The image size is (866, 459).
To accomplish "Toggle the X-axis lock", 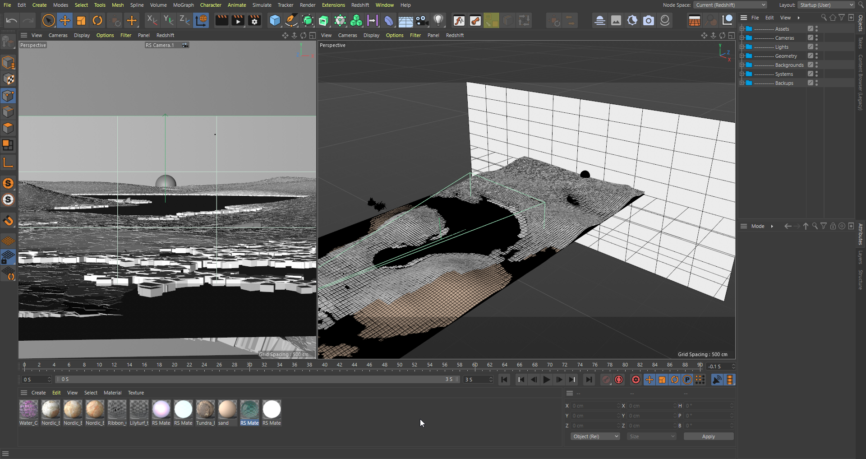I will (x=152, y=20).
